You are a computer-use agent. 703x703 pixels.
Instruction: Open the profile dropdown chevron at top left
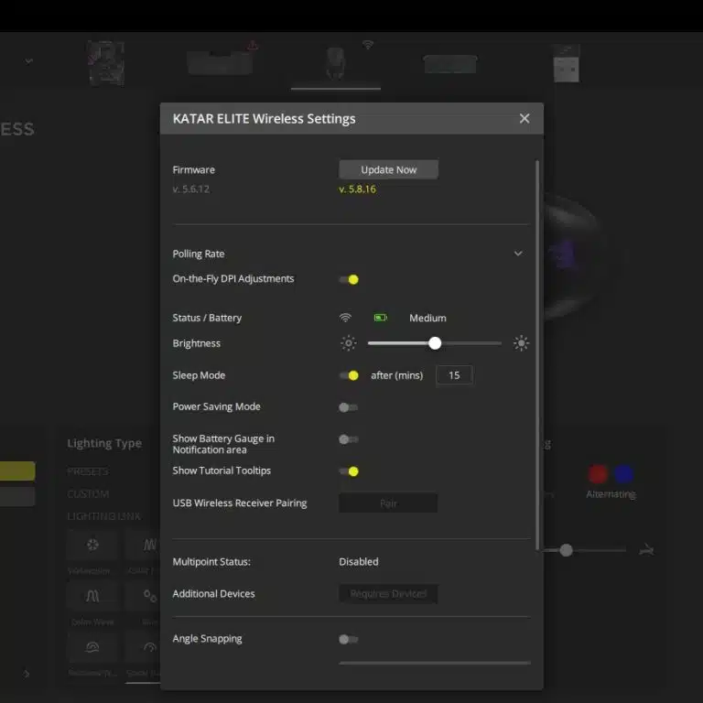[28, 61]
